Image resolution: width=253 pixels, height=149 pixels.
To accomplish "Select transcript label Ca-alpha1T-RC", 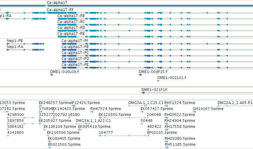I will (71, 22).
